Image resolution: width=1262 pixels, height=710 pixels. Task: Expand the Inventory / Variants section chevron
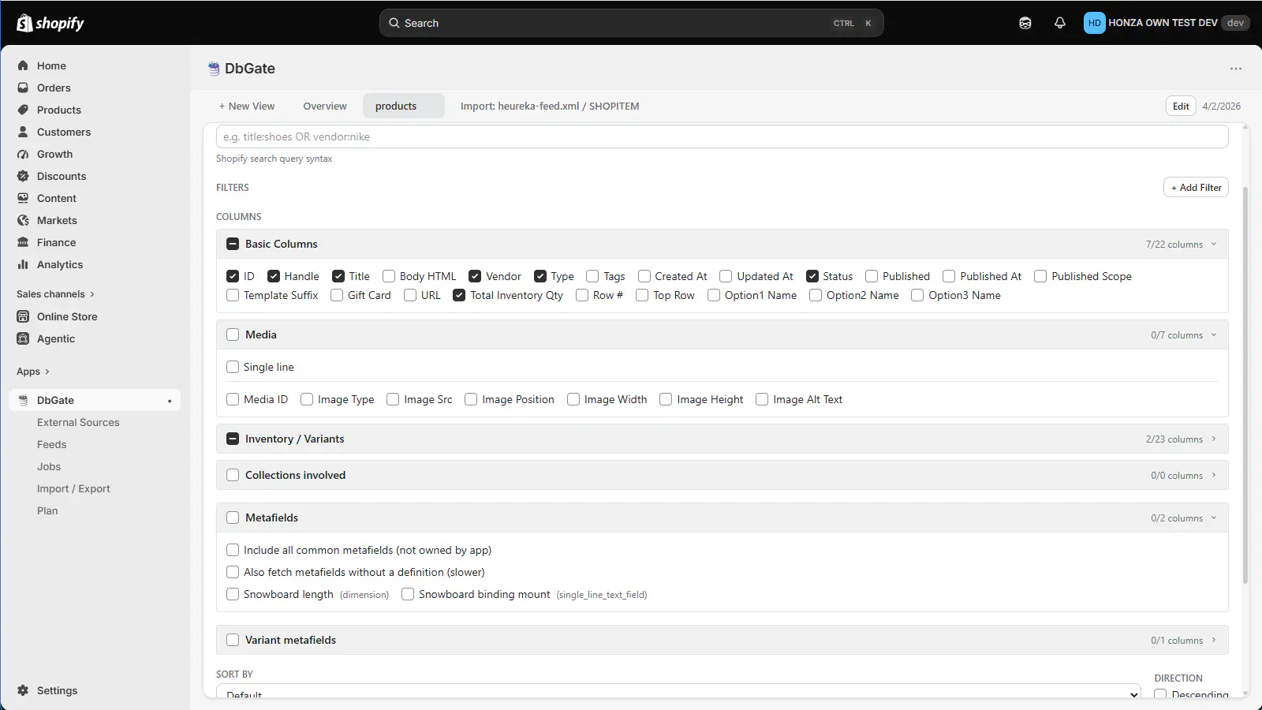tap(1214, 439)
